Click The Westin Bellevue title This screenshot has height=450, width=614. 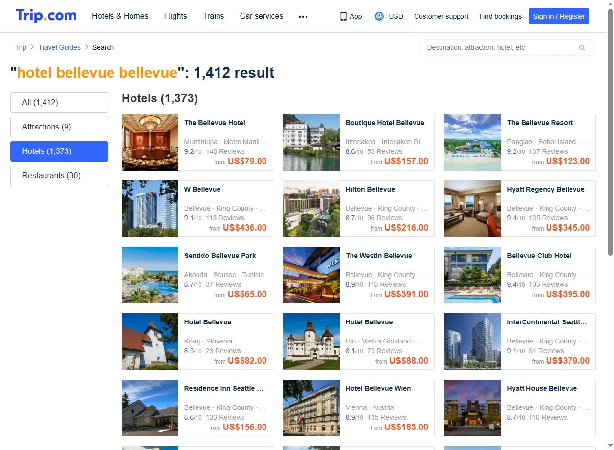coord(379,256)
